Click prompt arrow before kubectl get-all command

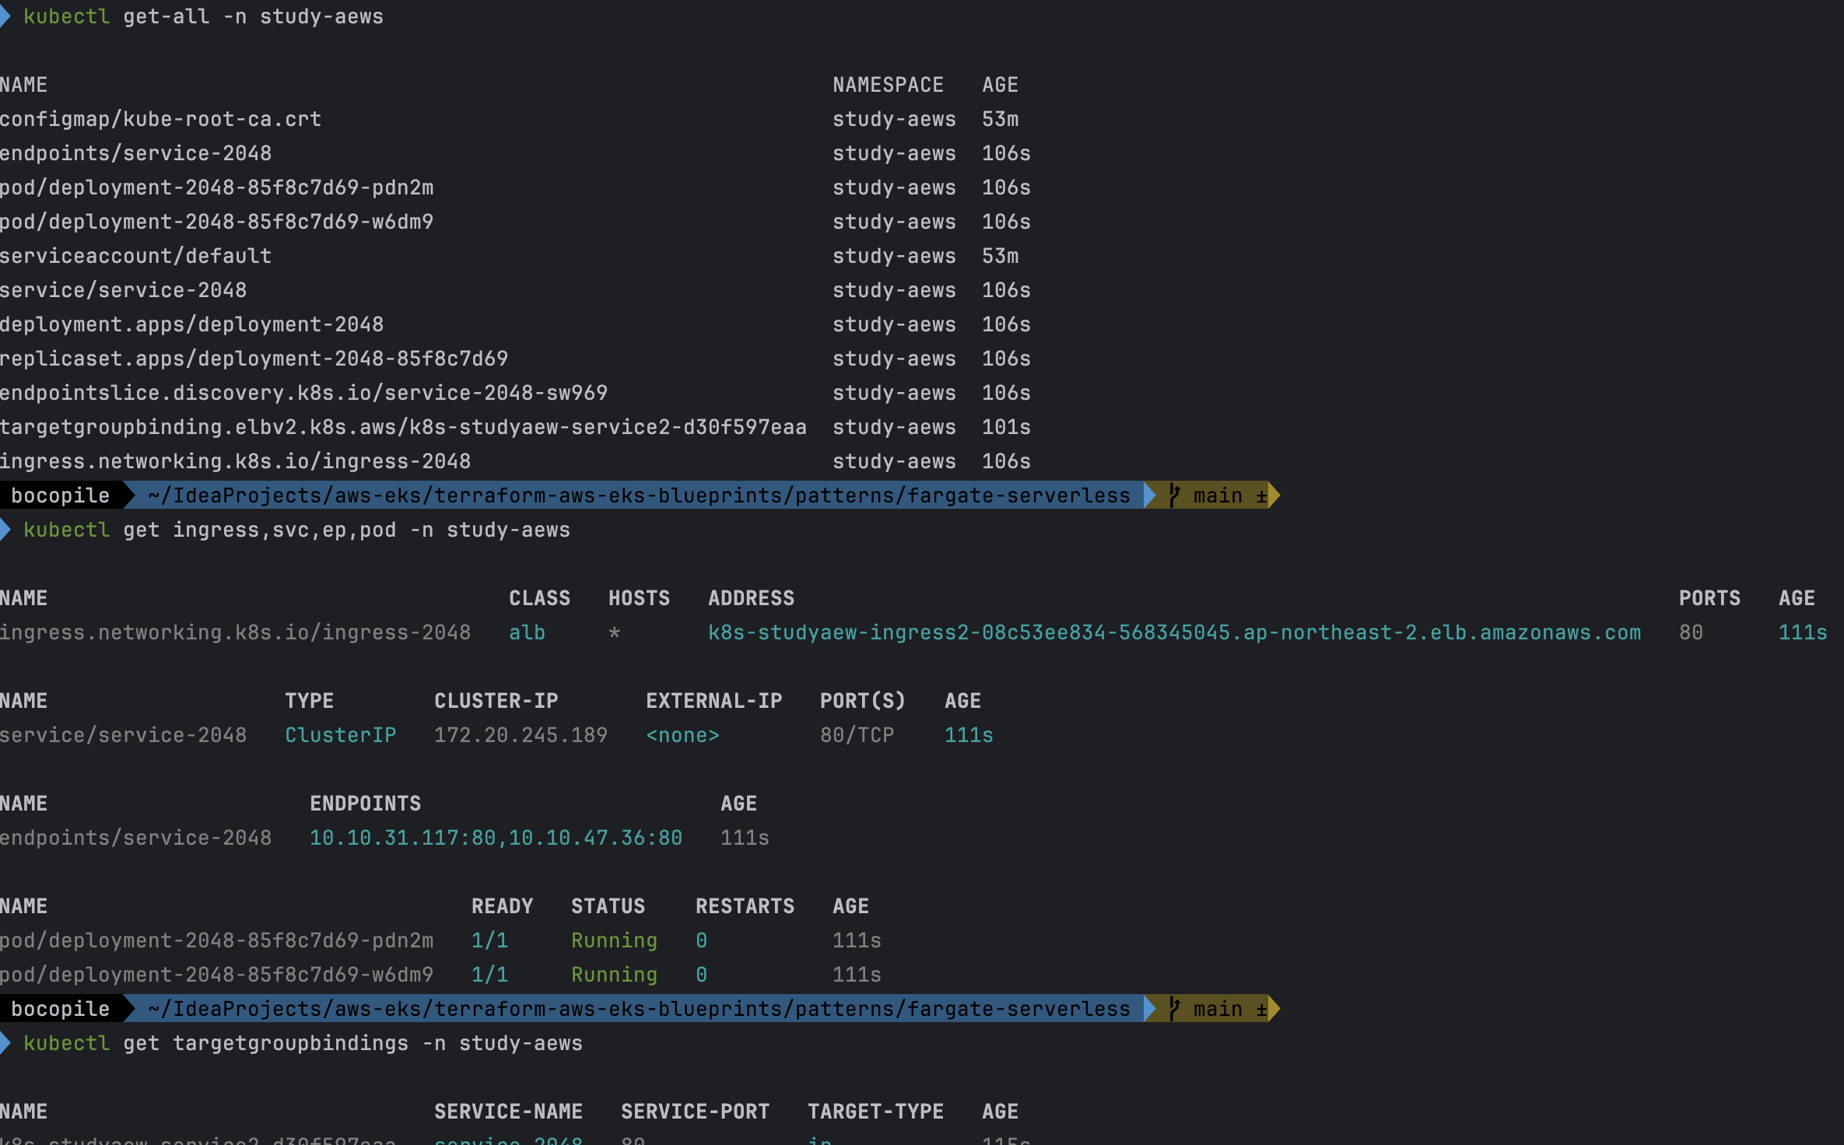(5, 16)
